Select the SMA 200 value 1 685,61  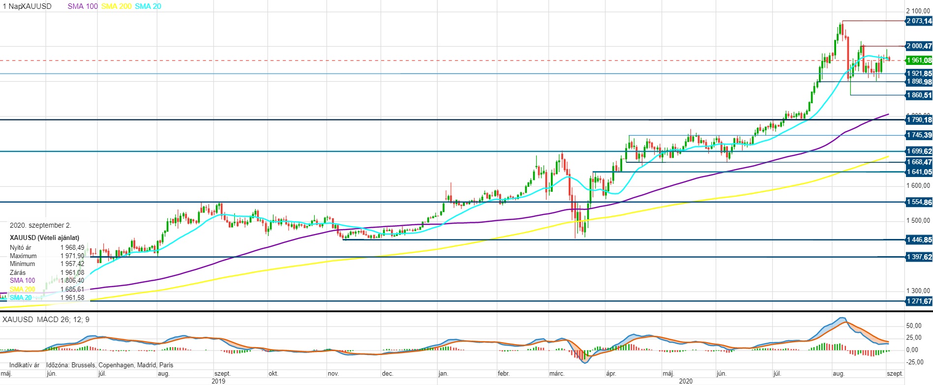coord(72,289)
